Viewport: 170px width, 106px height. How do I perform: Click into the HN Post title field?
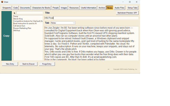[91, 18]
